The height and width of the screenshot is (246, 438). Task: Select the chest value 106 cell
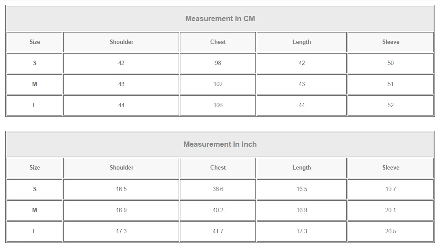[218, 105]
